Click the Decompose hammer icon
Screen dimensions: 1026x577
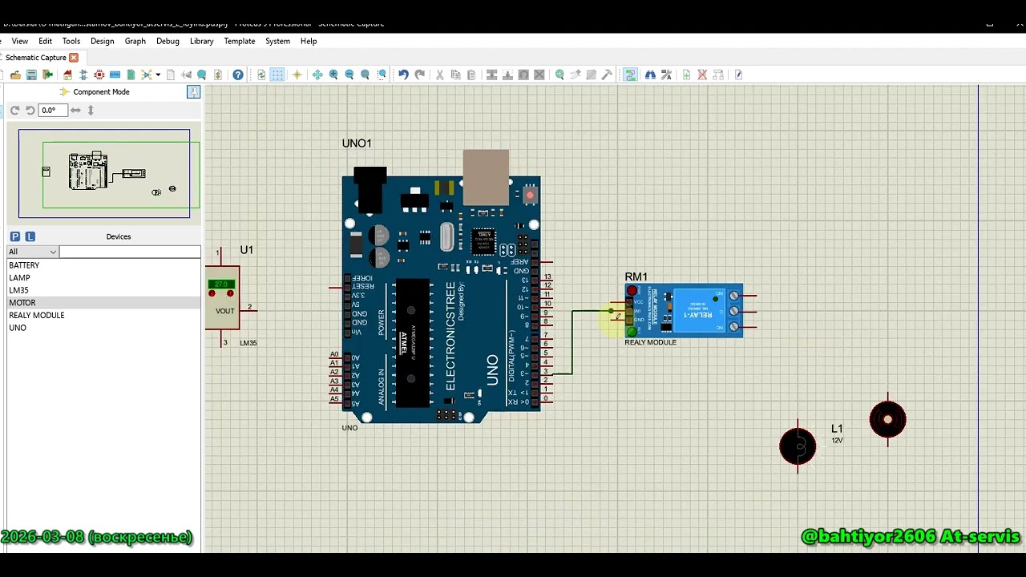pos(607,75)
